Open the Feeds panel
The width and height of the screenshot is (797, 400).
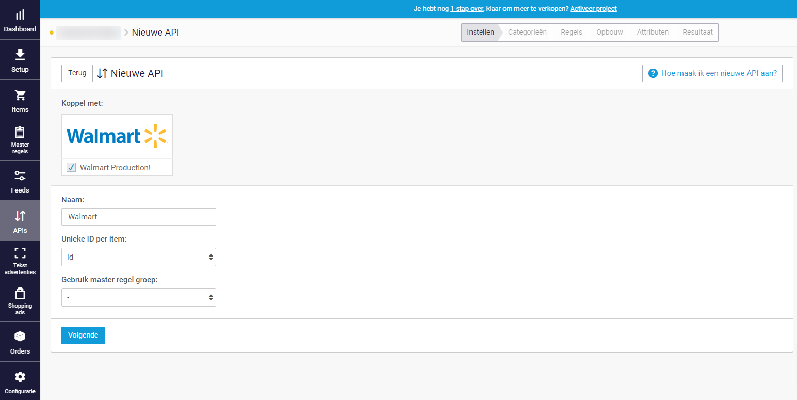(20, 180)
